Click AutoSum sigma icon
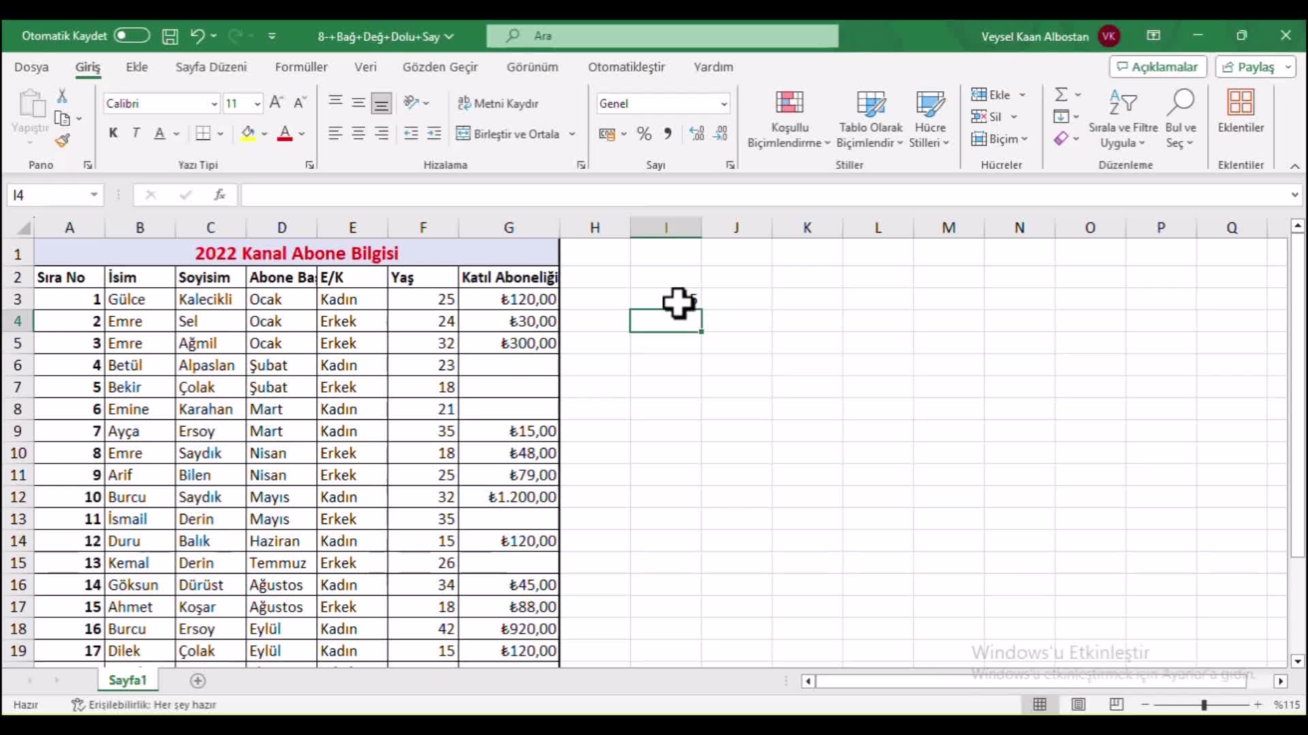Screen dimensions: 1308x735 pyautogui.click(x=1061, y=95)
